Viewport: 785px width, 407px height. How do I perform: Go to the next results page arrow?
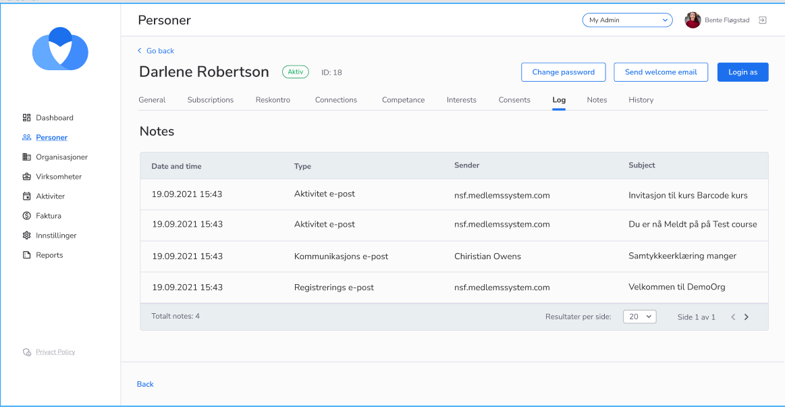[747, 317]
